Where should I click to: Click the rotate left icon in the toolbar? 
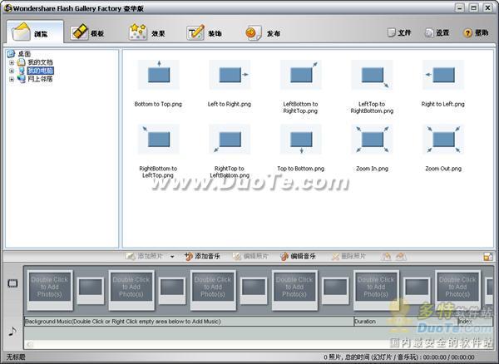click(386, 257)
